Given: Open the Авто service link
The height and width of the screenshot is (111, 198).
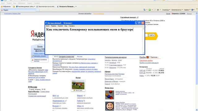Looking at the screenshot, I should tap(54, 96).
